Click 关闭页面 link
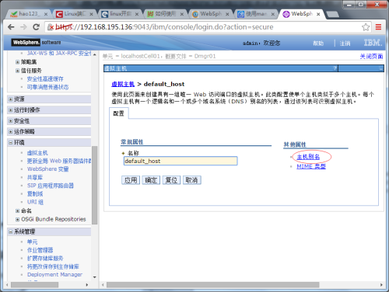 [371, 56]
